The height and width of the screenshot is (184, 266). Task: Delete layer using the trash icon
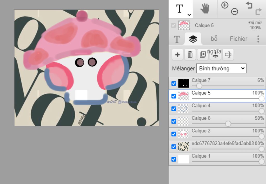[x=190, y=54]
